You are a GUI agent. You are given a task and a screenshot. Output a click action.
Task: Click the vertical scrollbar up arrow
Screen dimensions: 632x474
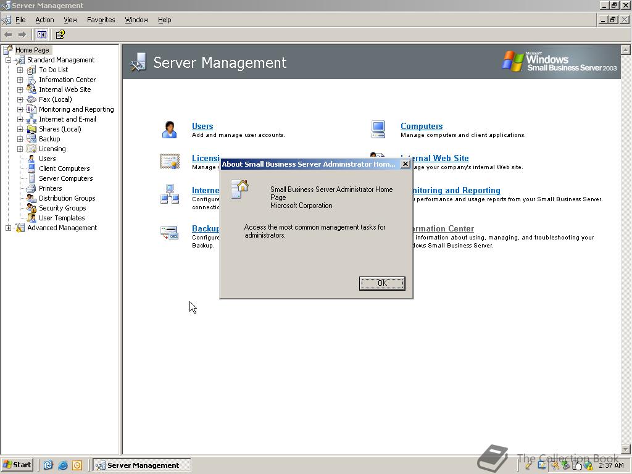[626, 49]
